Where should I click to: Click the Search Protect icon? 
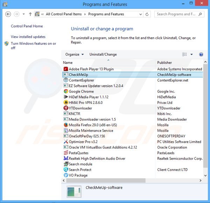(x=66, y=169)
